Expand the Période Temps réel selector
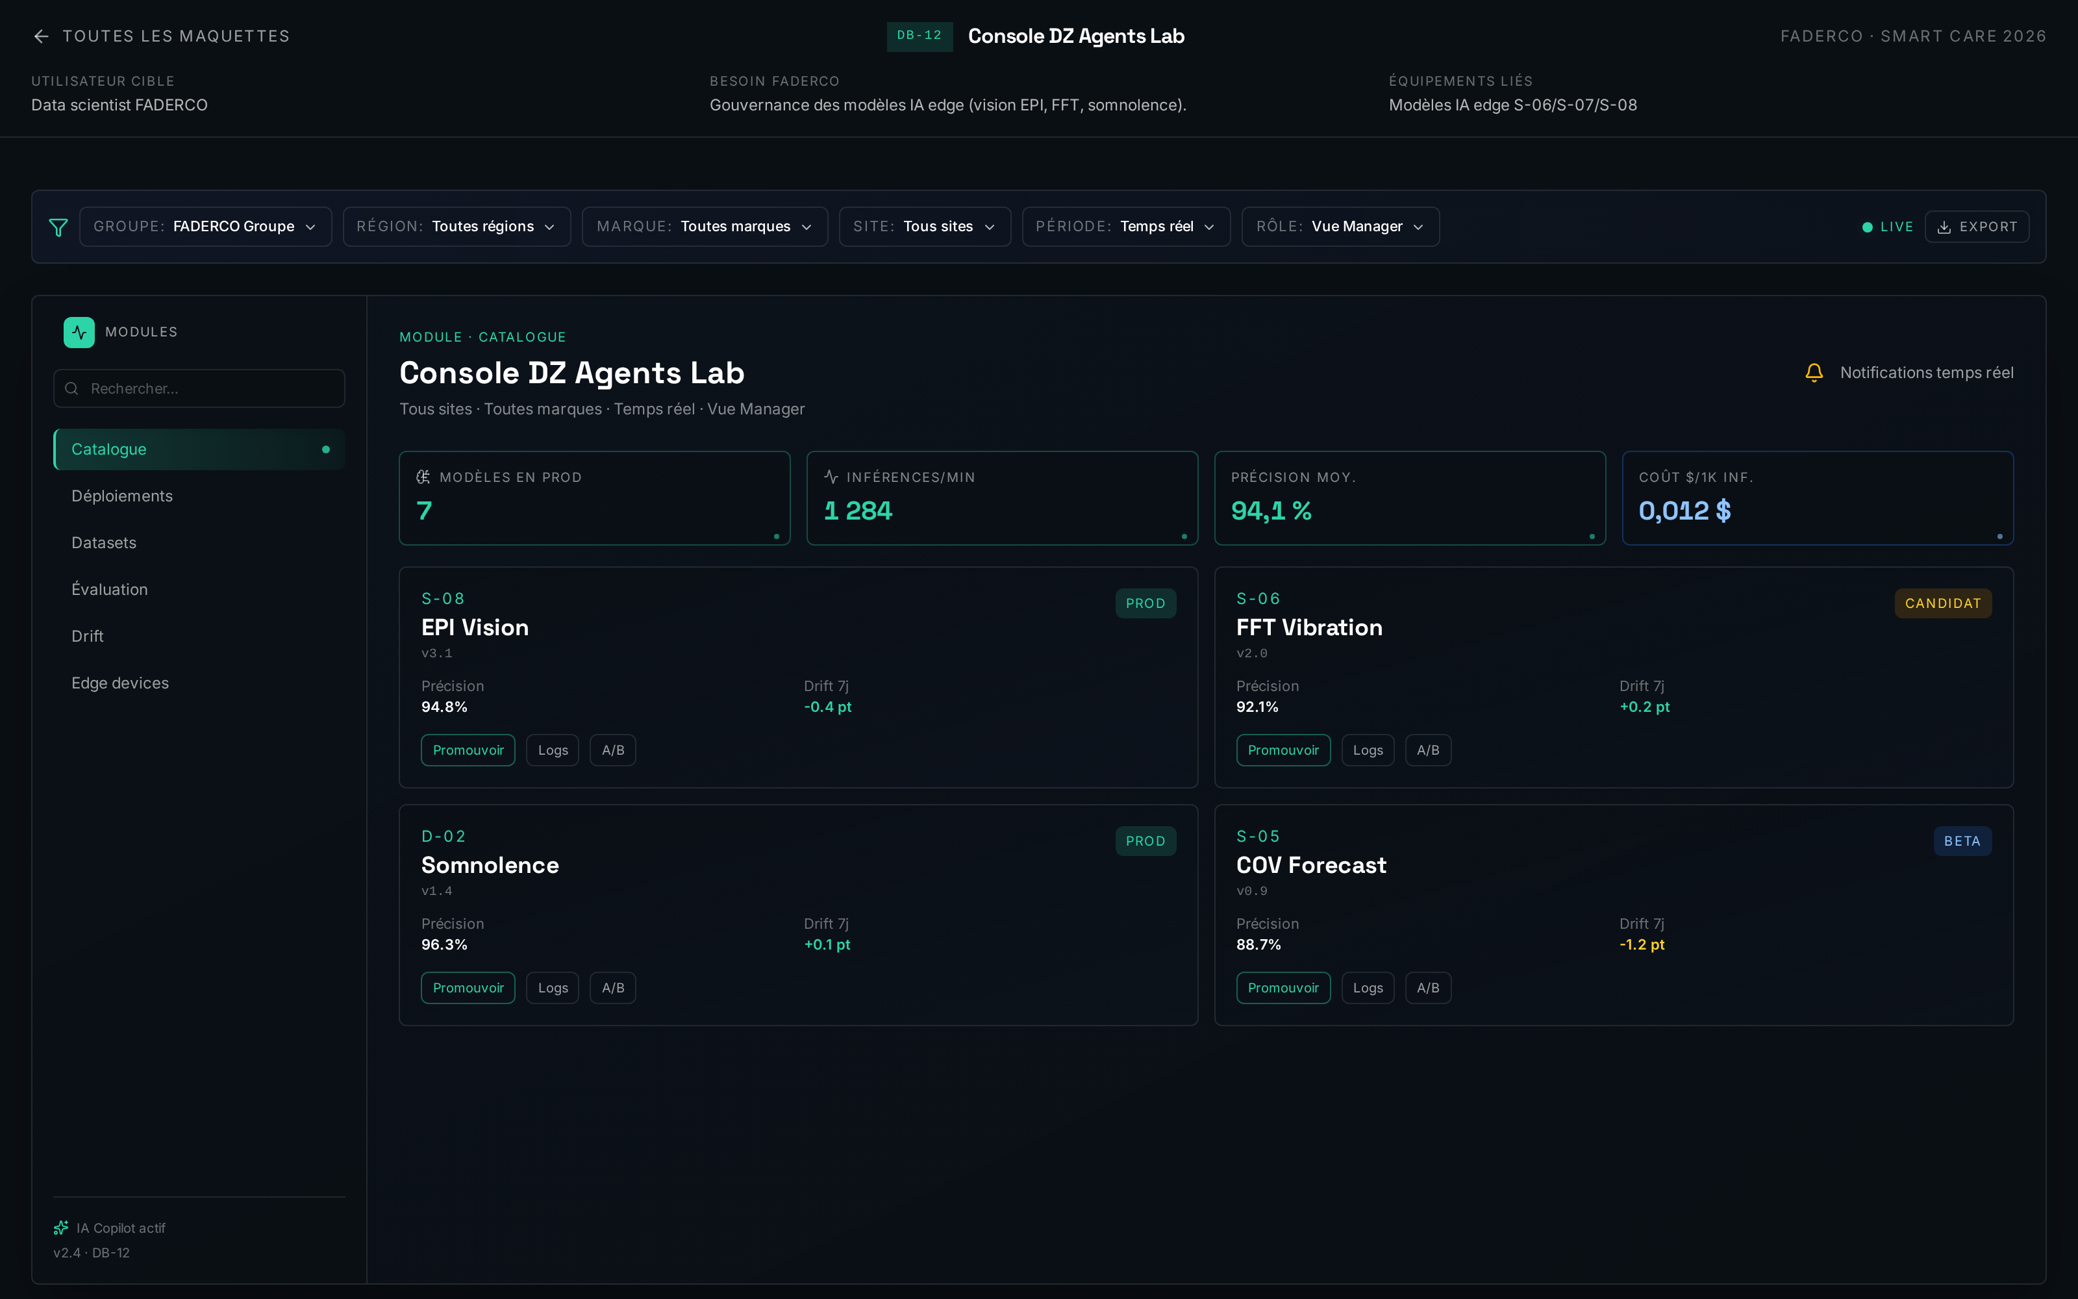 [1127, 227]
